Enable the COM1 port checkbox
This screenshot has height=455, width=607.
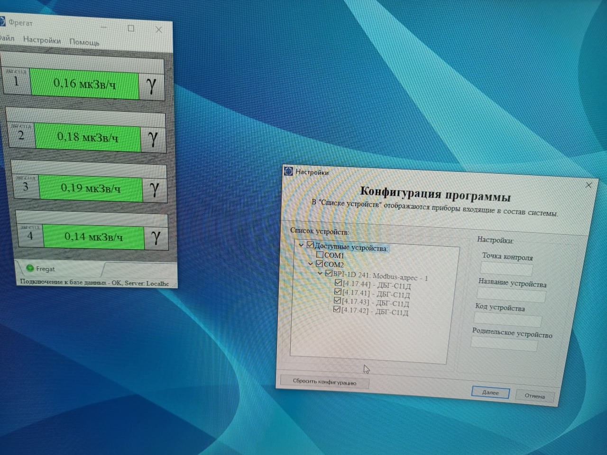(x=320, y=255)
